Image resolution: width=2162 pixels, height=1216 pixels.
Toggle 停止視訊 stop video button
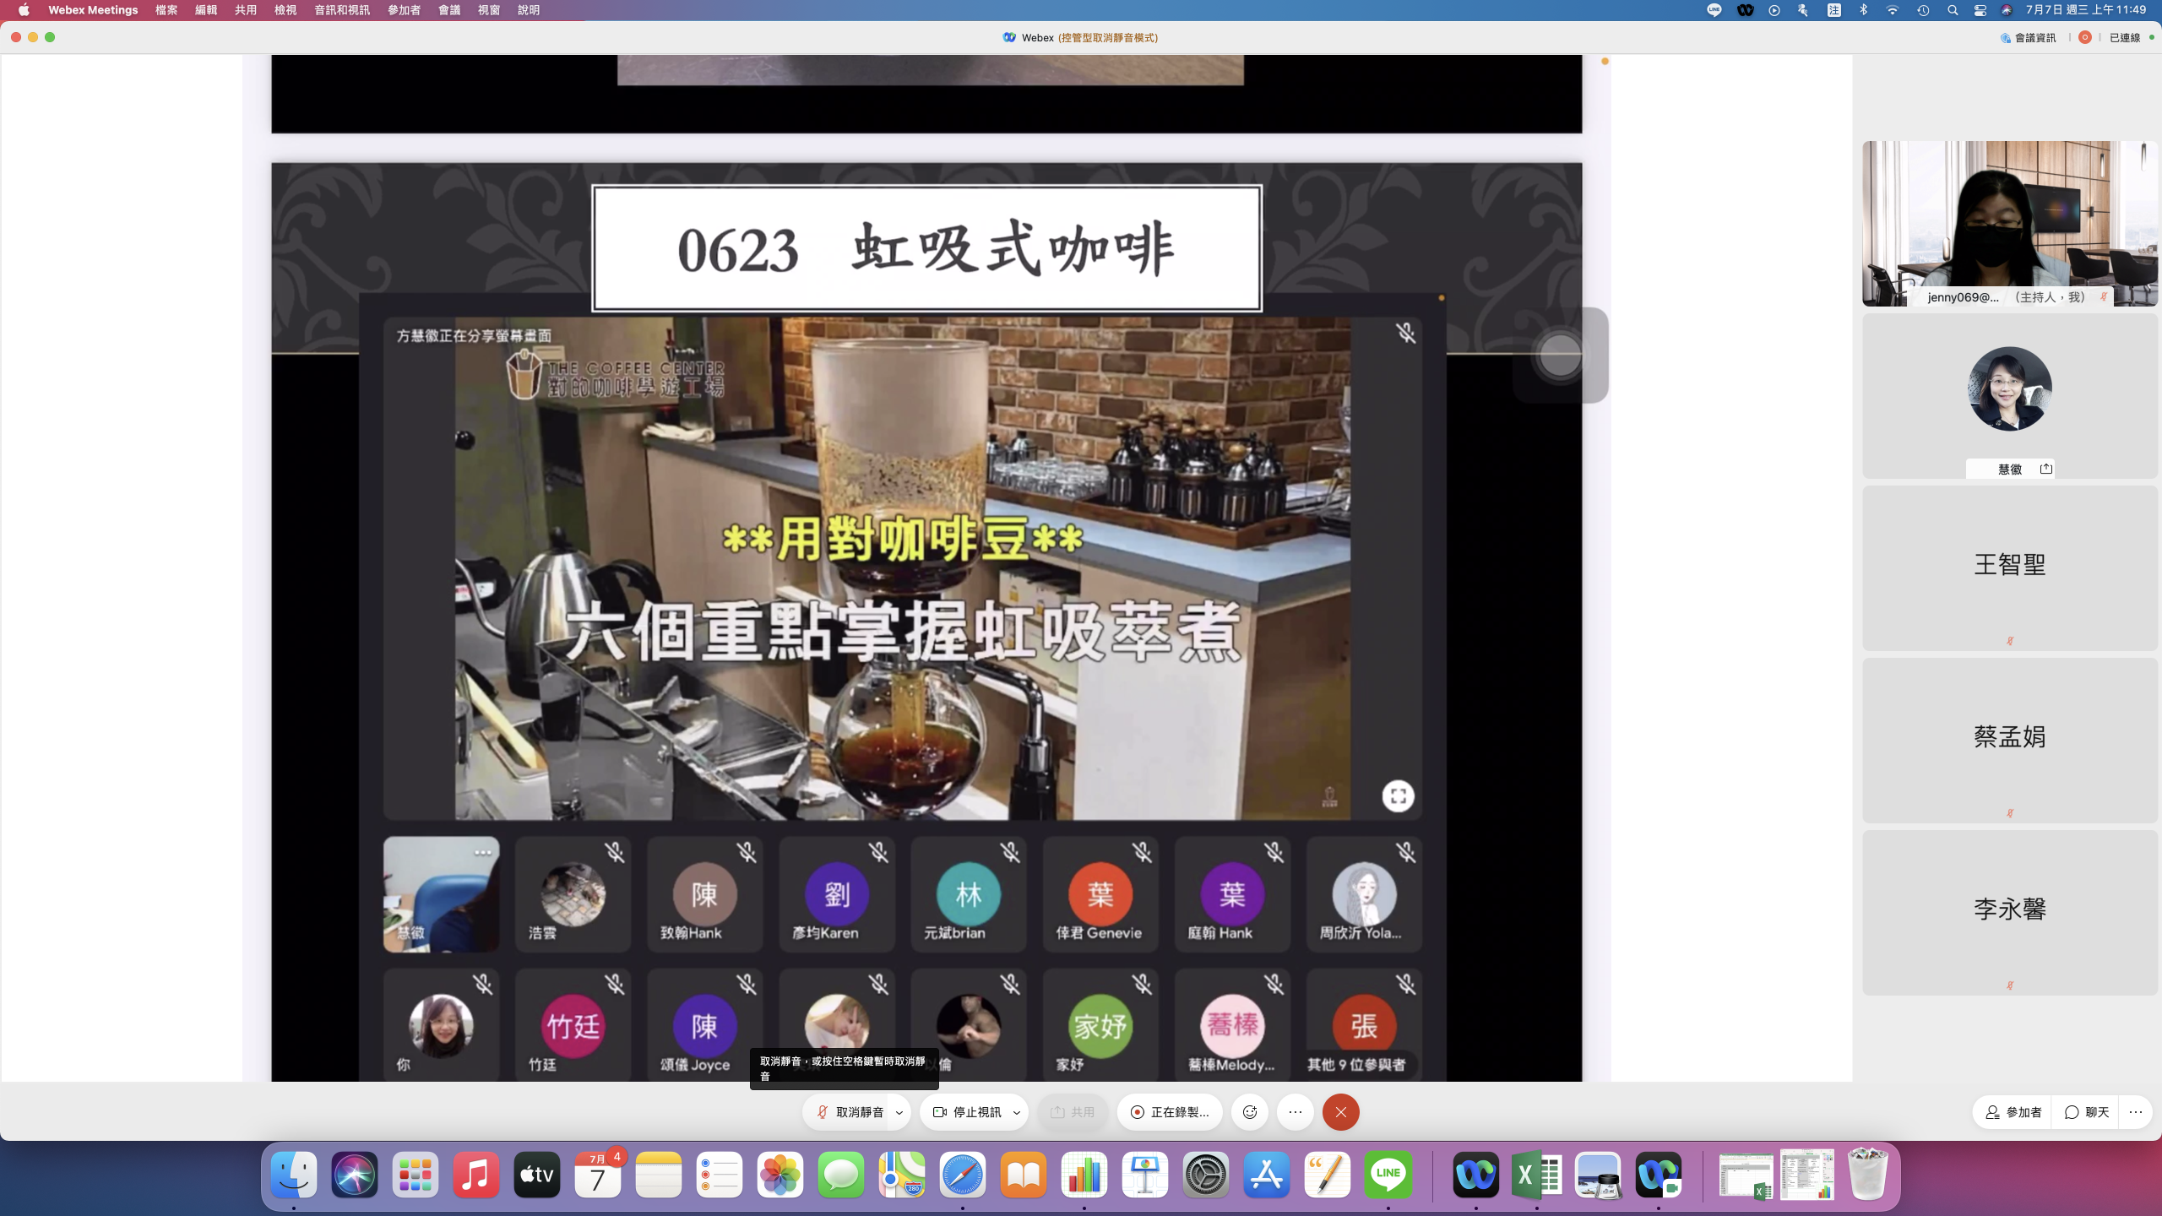966,1112
